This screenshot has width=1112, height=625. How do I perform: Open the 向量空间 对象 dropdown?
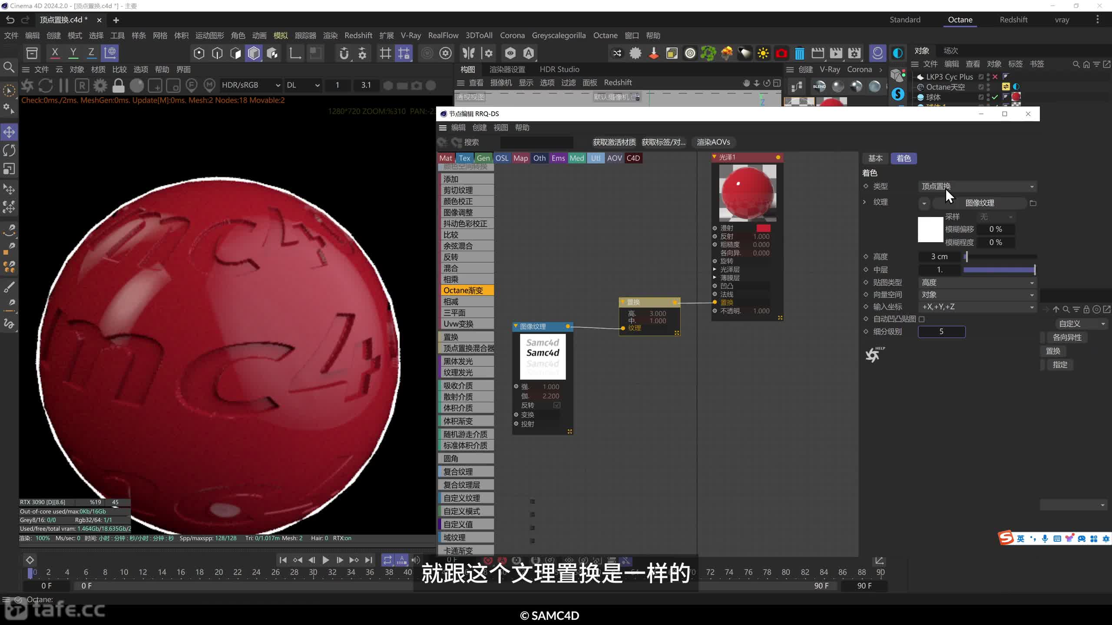click(977, 295)
